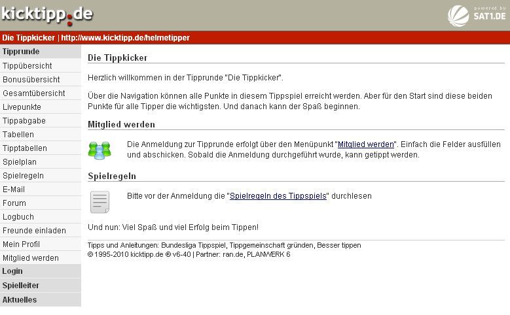
Task: Click the kicktipp.de logo
Action: 46,14
